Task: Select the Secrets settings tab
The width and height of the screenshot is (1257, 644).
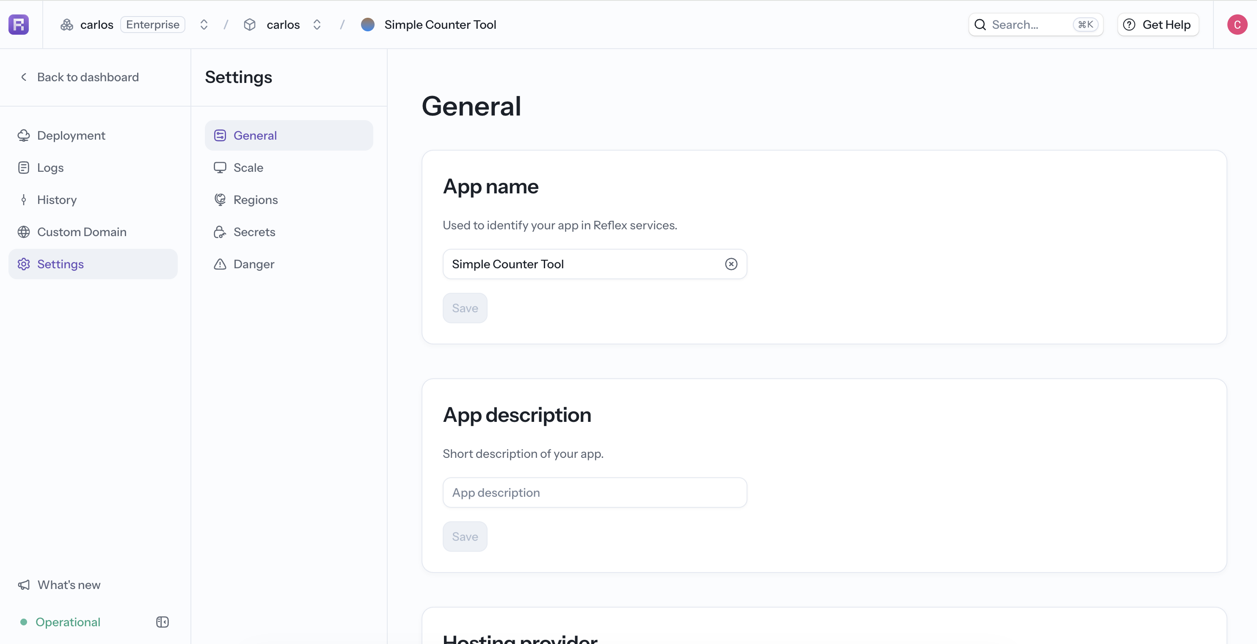Action: 289,232
